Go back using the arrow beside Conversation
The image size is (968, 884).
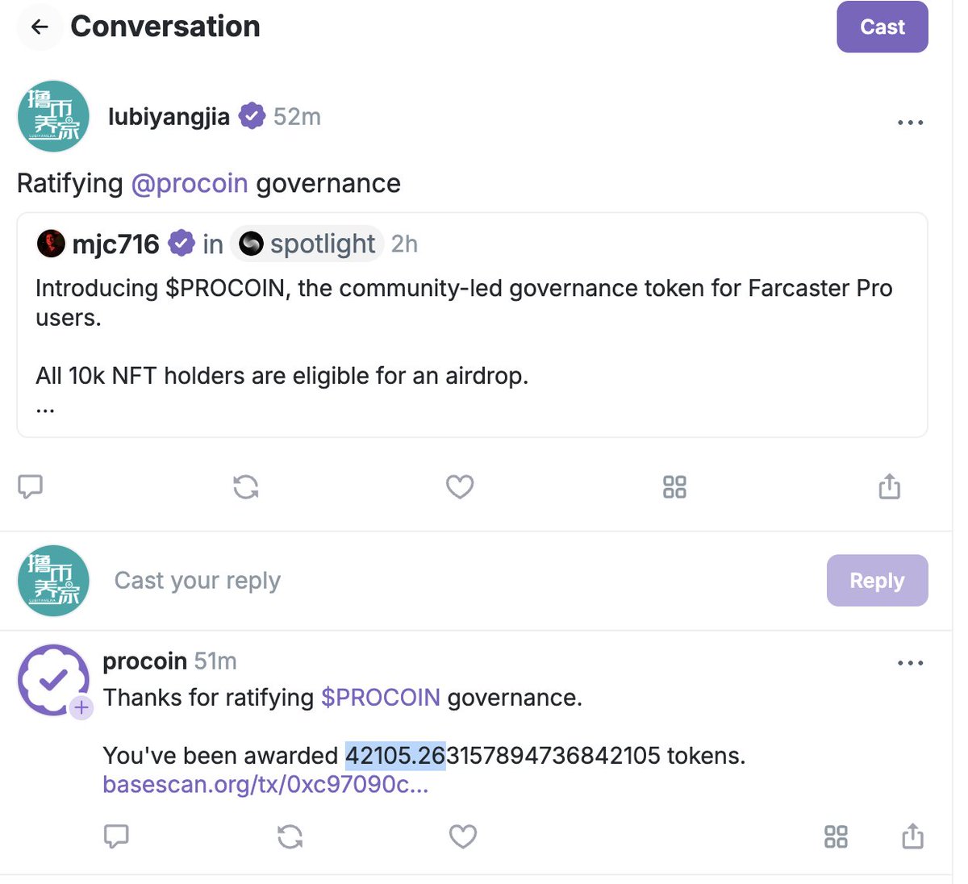pos(40,27)
